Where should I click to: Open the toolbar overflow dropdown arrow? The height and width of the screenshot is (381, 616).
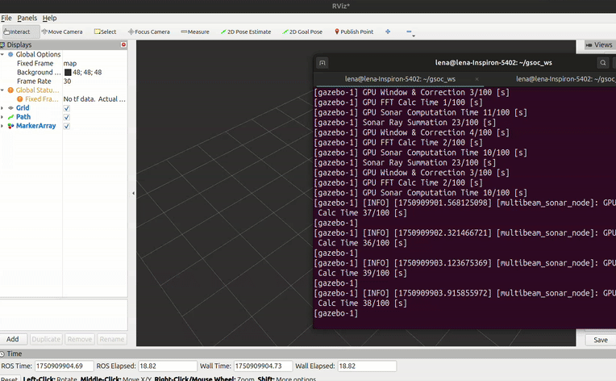coord(414,36)
